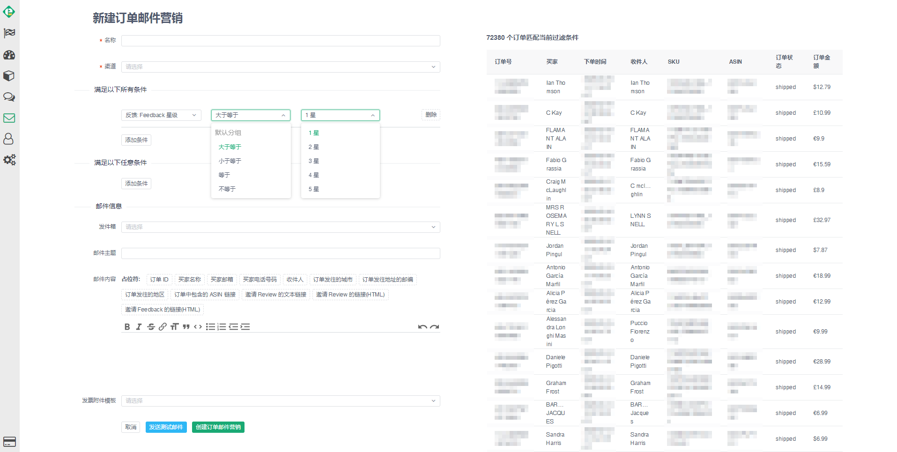
Task: Open the user profile icon in the sidebar
Action: [x=9, y=139]
